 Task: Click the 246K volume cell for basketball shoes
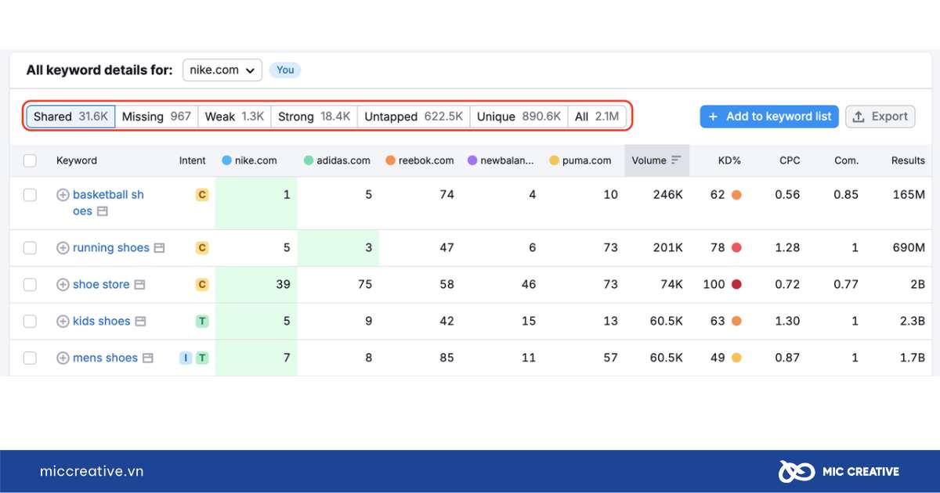click(667, 195)
